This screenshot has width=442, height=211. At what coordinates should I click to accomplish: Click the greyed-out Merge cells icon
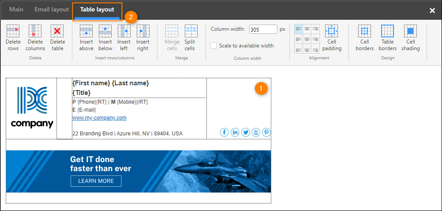click(172, 31)
